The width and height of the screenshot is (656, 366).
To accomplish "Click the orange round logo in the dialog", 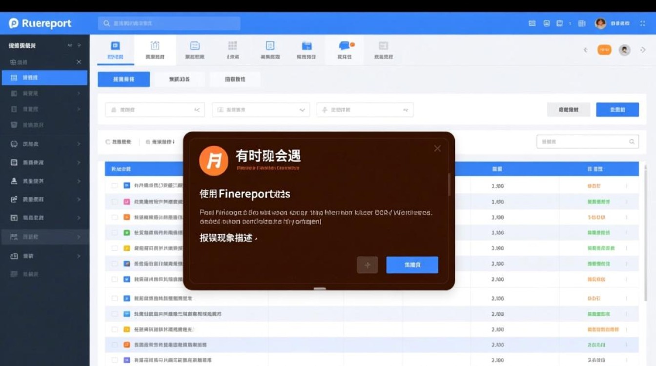I will pos(214,161).
